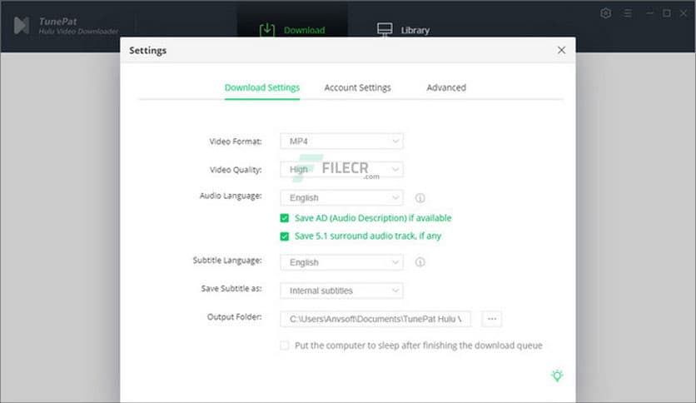Click the Audio Language label
Image resolution: width=696 pixels, height=403 pixels.
pyautogui.click(x=231, y=196)
